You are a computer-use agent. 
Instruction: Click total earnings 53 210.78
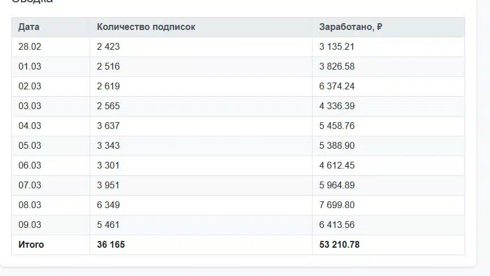(x=339, y=245)
